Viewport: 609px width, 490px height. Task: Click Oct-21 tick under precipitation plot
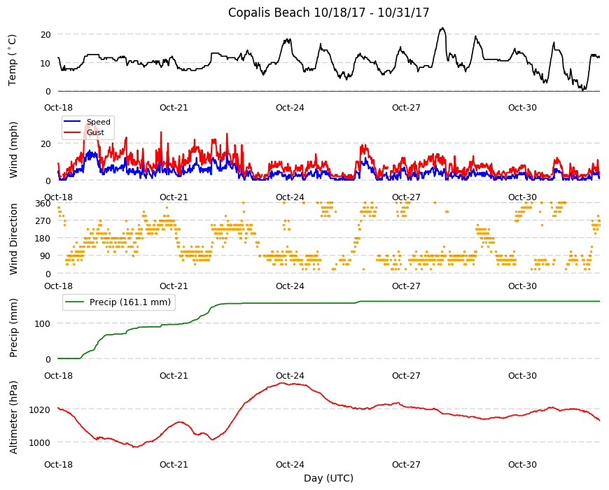click(174, 375)
